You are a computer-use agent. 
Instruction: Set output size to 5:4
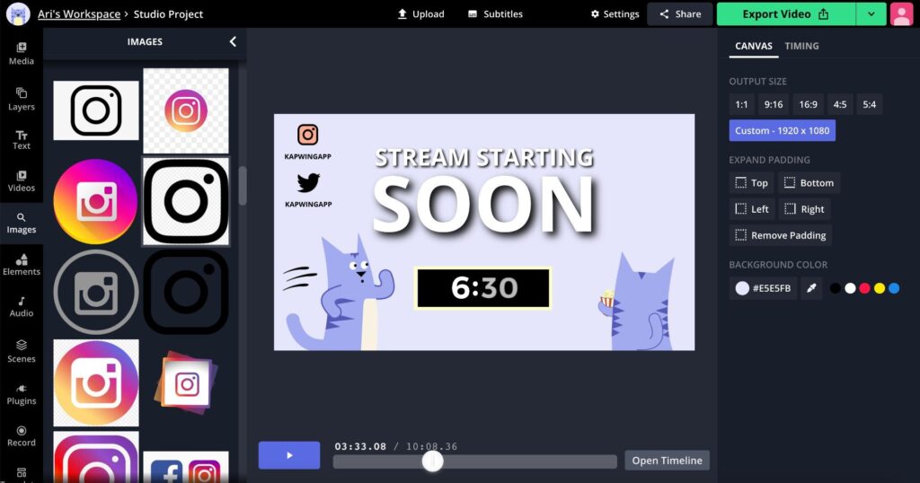click(x=869, y=104)
